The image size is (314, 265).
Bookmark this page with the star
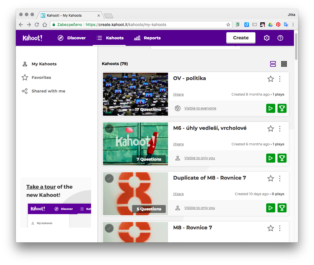click(x=228, y=25)
